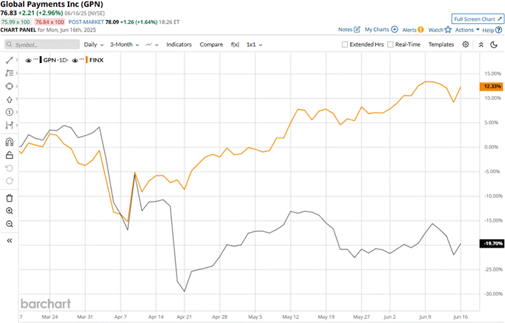Open the Compare menu
Viewport: 505px width, 323px height.
(x=211, y=45)
